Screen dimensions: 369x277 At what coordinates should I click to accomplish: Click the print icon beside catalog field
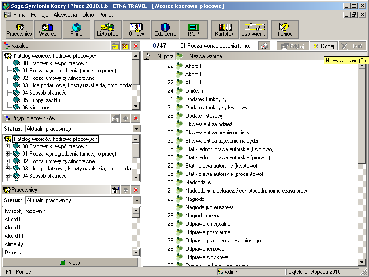pos(264,46)
